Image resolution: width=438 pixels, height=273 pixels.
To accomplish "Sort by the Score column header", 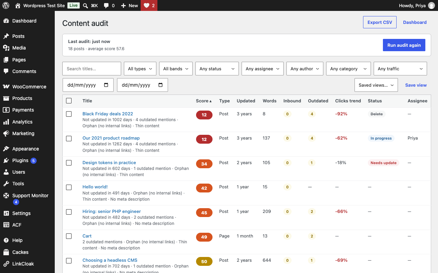I will coord(204,101).
